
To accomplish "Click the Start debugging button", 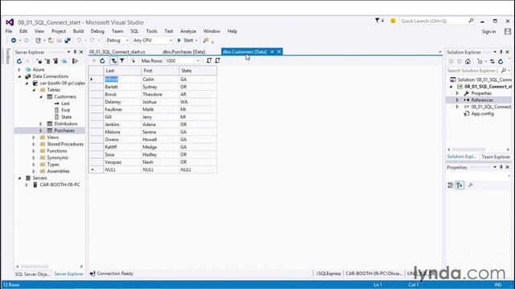I will point(186,40).
